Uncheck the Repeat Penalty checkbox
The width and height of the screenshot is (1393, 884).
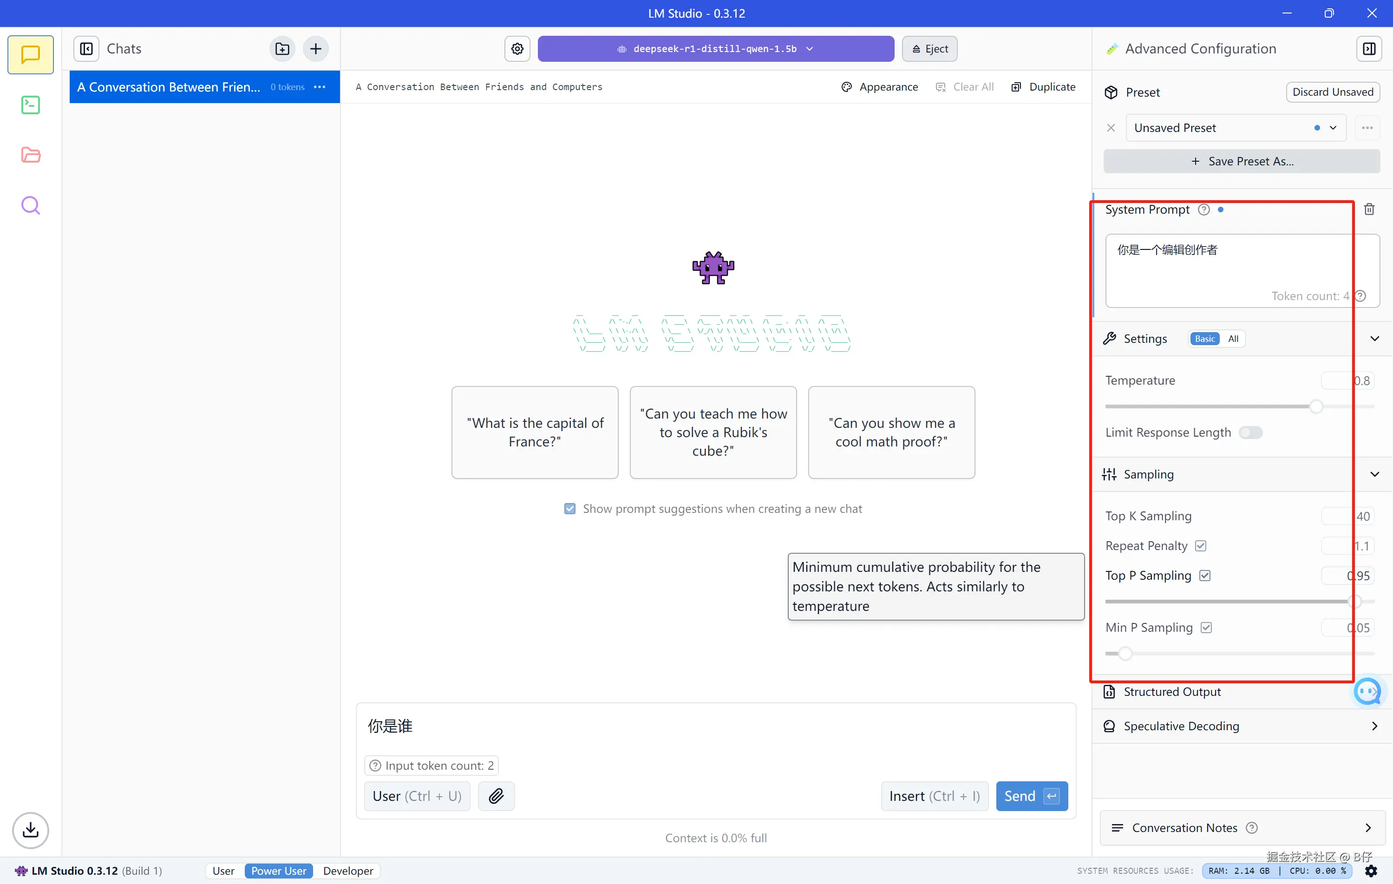coord(1200,545)
